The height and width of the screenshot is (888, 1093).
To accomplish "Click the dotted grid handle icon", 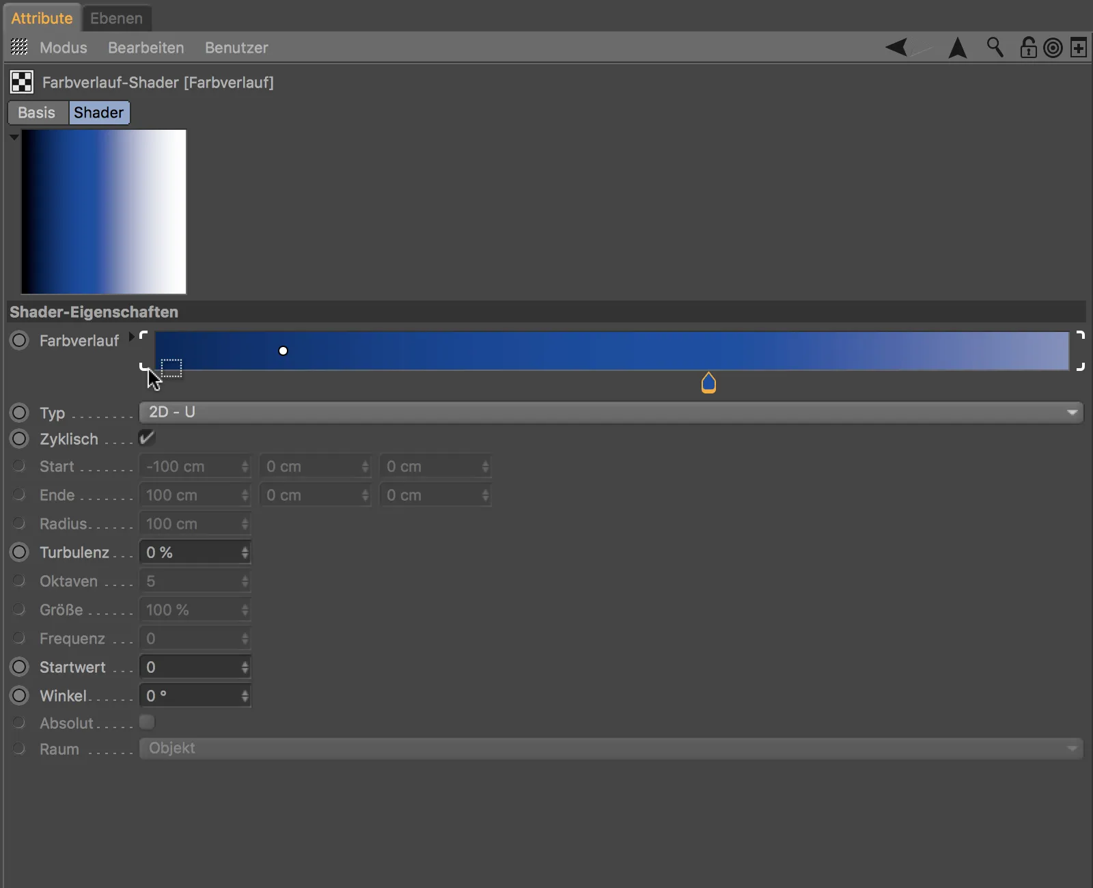I will (x=20, y=46).
